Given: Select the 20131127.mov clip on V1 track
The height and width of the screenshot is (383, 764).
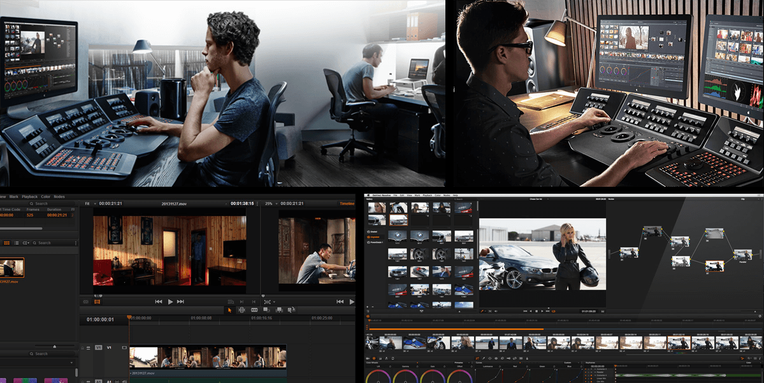Looking at the screenshot, I should click(208, 356).
